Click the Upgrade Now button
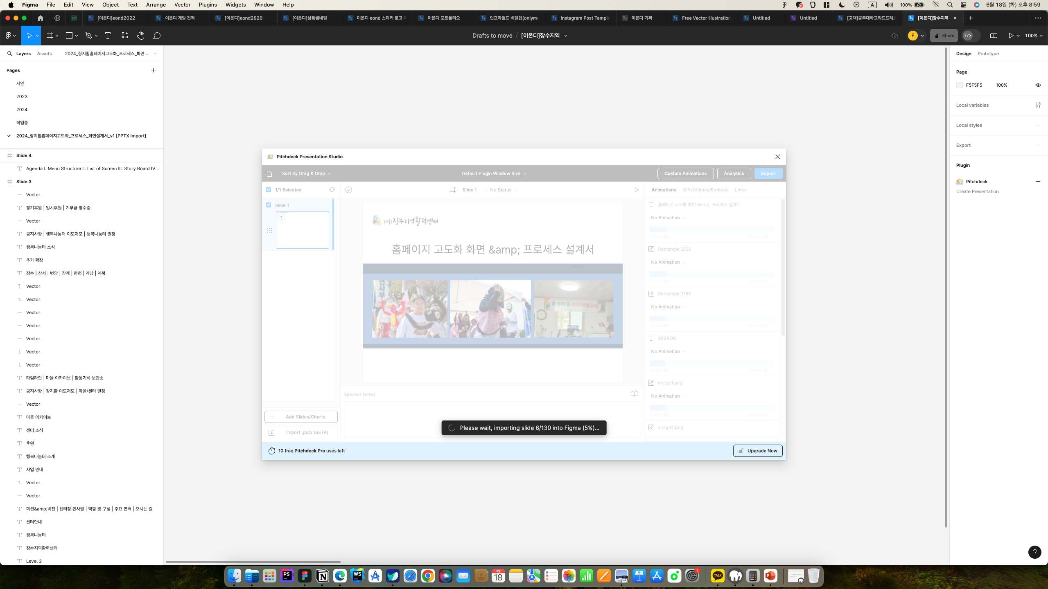Viewport: 1048px width, 589px height. coord(757,451)
